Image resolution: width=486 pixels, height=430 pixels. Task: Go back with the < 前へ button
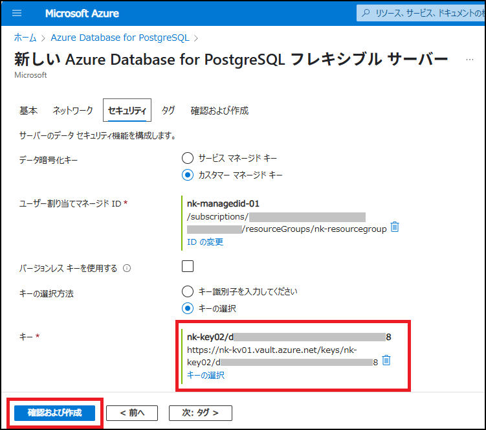[x=132, y=413]
